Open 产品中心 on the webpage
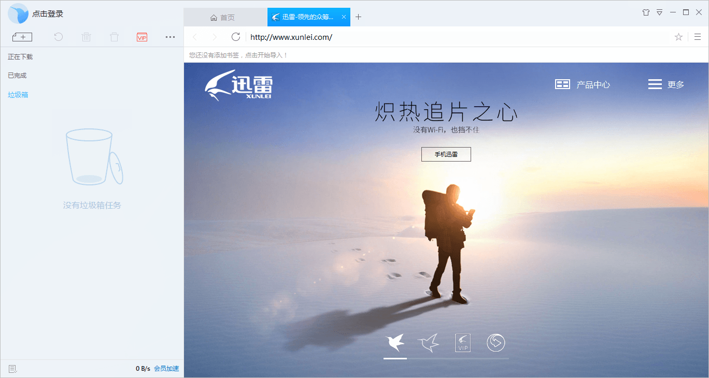Image resolution: width=709 pixels, height=378 pixels. 583,84
